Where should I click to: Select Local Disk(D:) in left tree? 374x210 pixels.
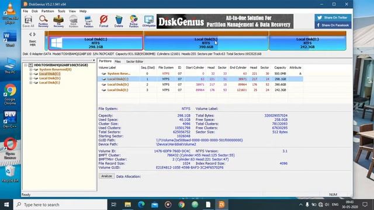coord(50,78)
